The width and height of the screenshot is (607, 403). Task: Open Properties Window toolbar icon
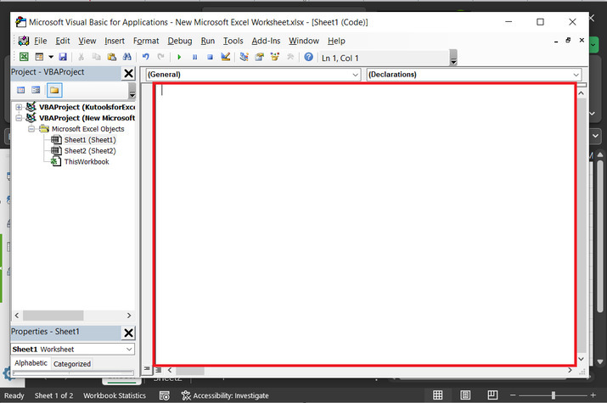(259, 57)
